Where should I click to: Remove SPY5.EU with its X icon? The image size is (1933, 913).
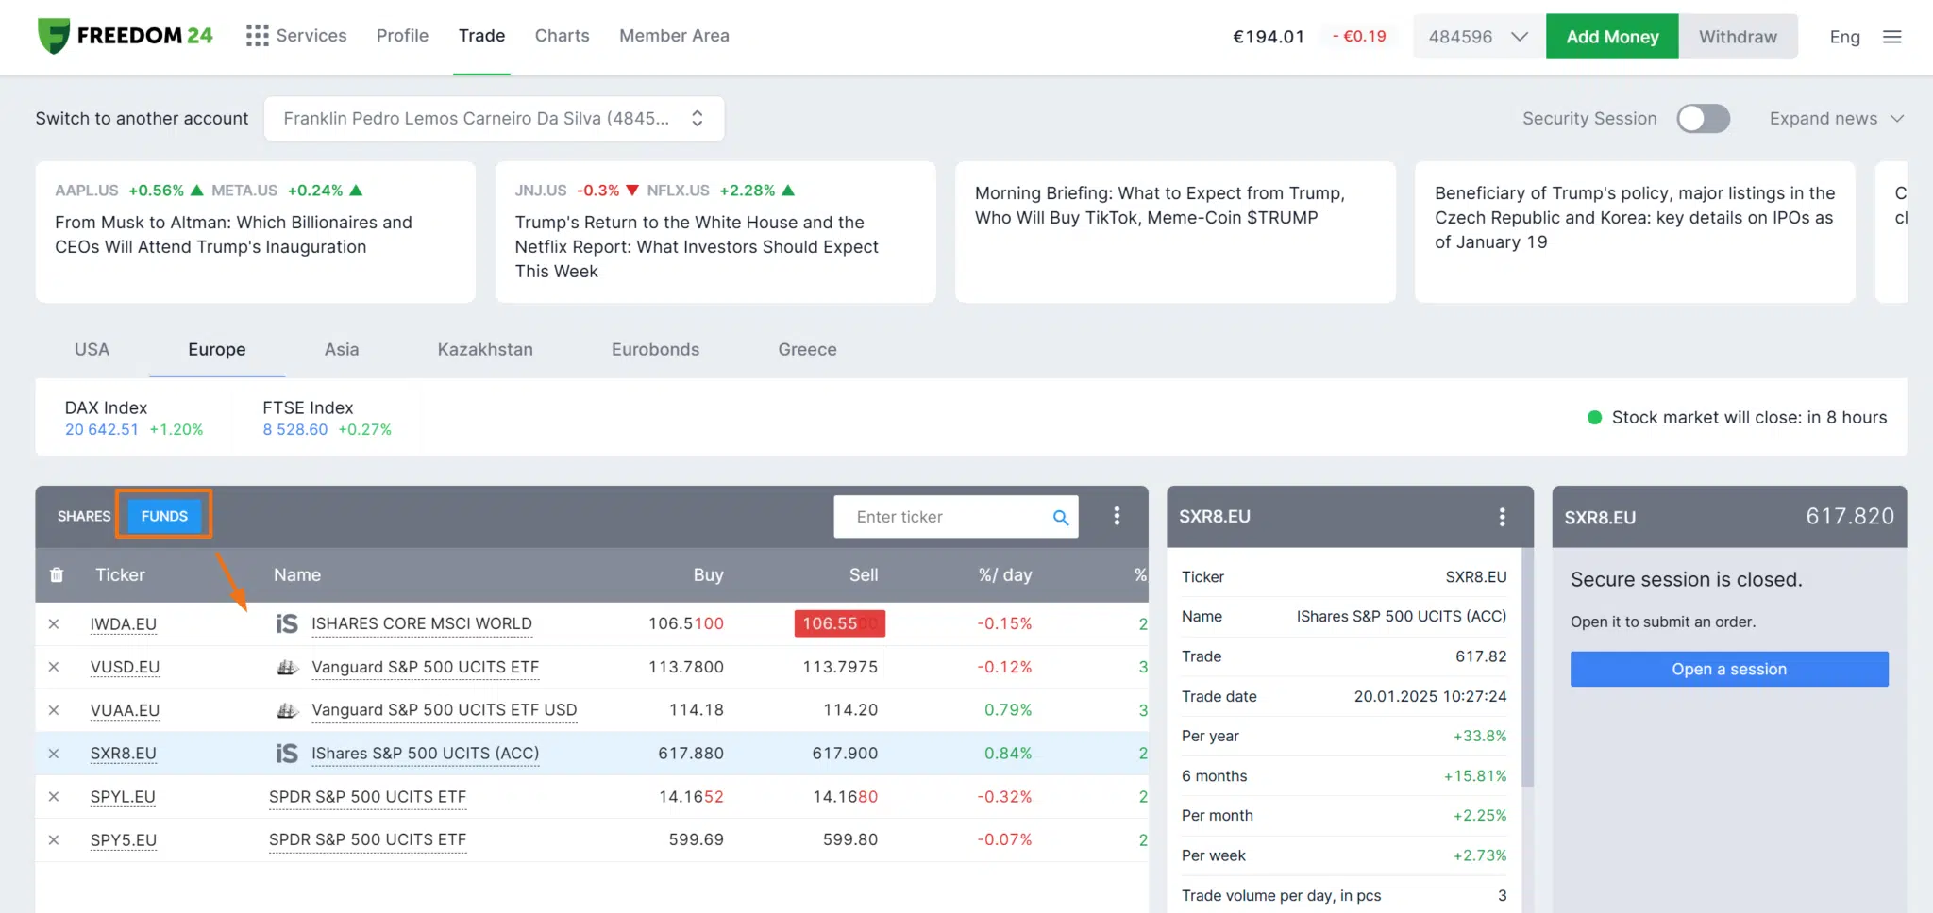point(54,839)
